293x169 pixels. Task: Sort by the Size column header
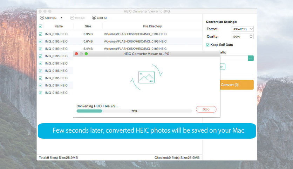[x=88, y=26]
